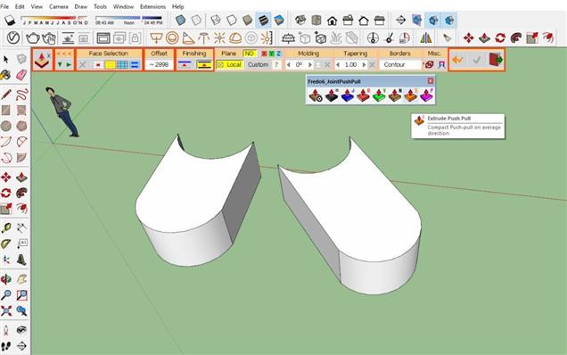Screen dimensions: 567x355
Task: Open the V-Ray Asset Editor icon
Action: point(13,37)
